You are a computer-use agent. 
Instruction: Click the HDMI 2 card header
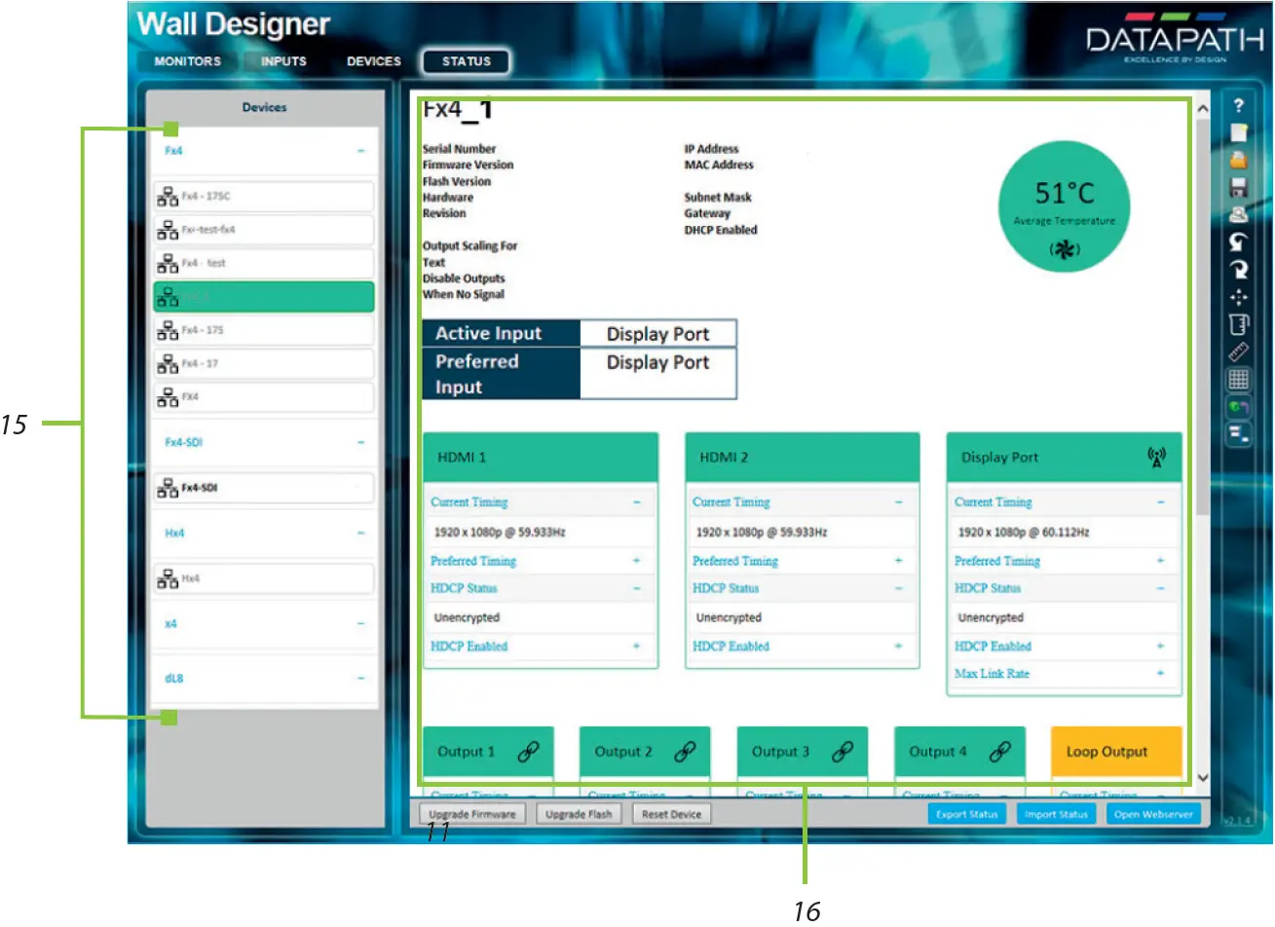(x=803, y=458)
